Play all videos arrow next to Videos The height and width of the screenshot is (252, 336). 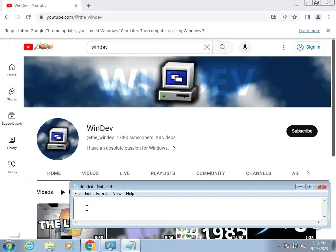point(63,192)
